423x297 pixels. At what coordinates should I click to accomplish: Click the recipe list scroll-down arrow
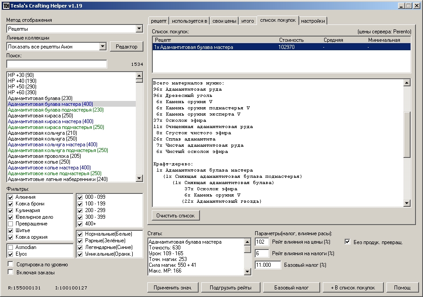139,178
